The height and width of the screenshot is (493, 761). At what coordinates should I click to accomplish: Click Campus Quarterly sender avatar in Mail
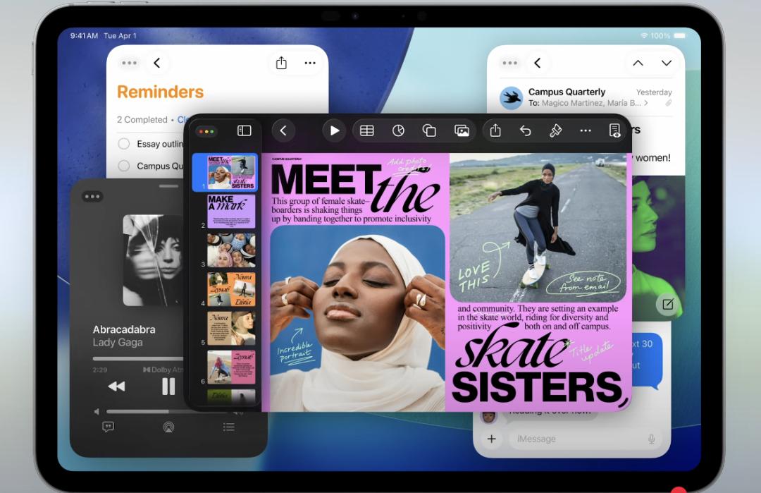(511, 97)
